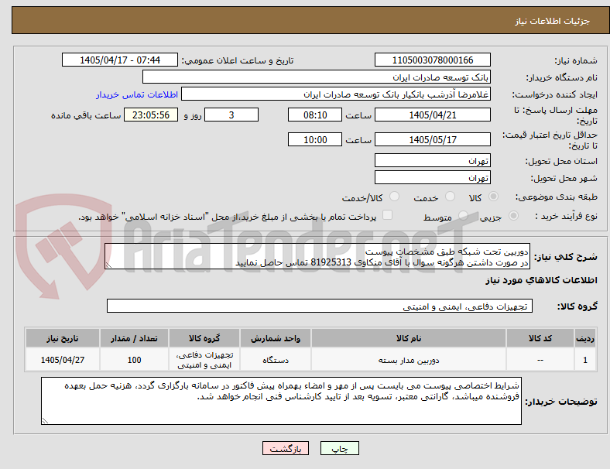Click the goods group cell in table row
610x469 pixels.
click(204, 360)
